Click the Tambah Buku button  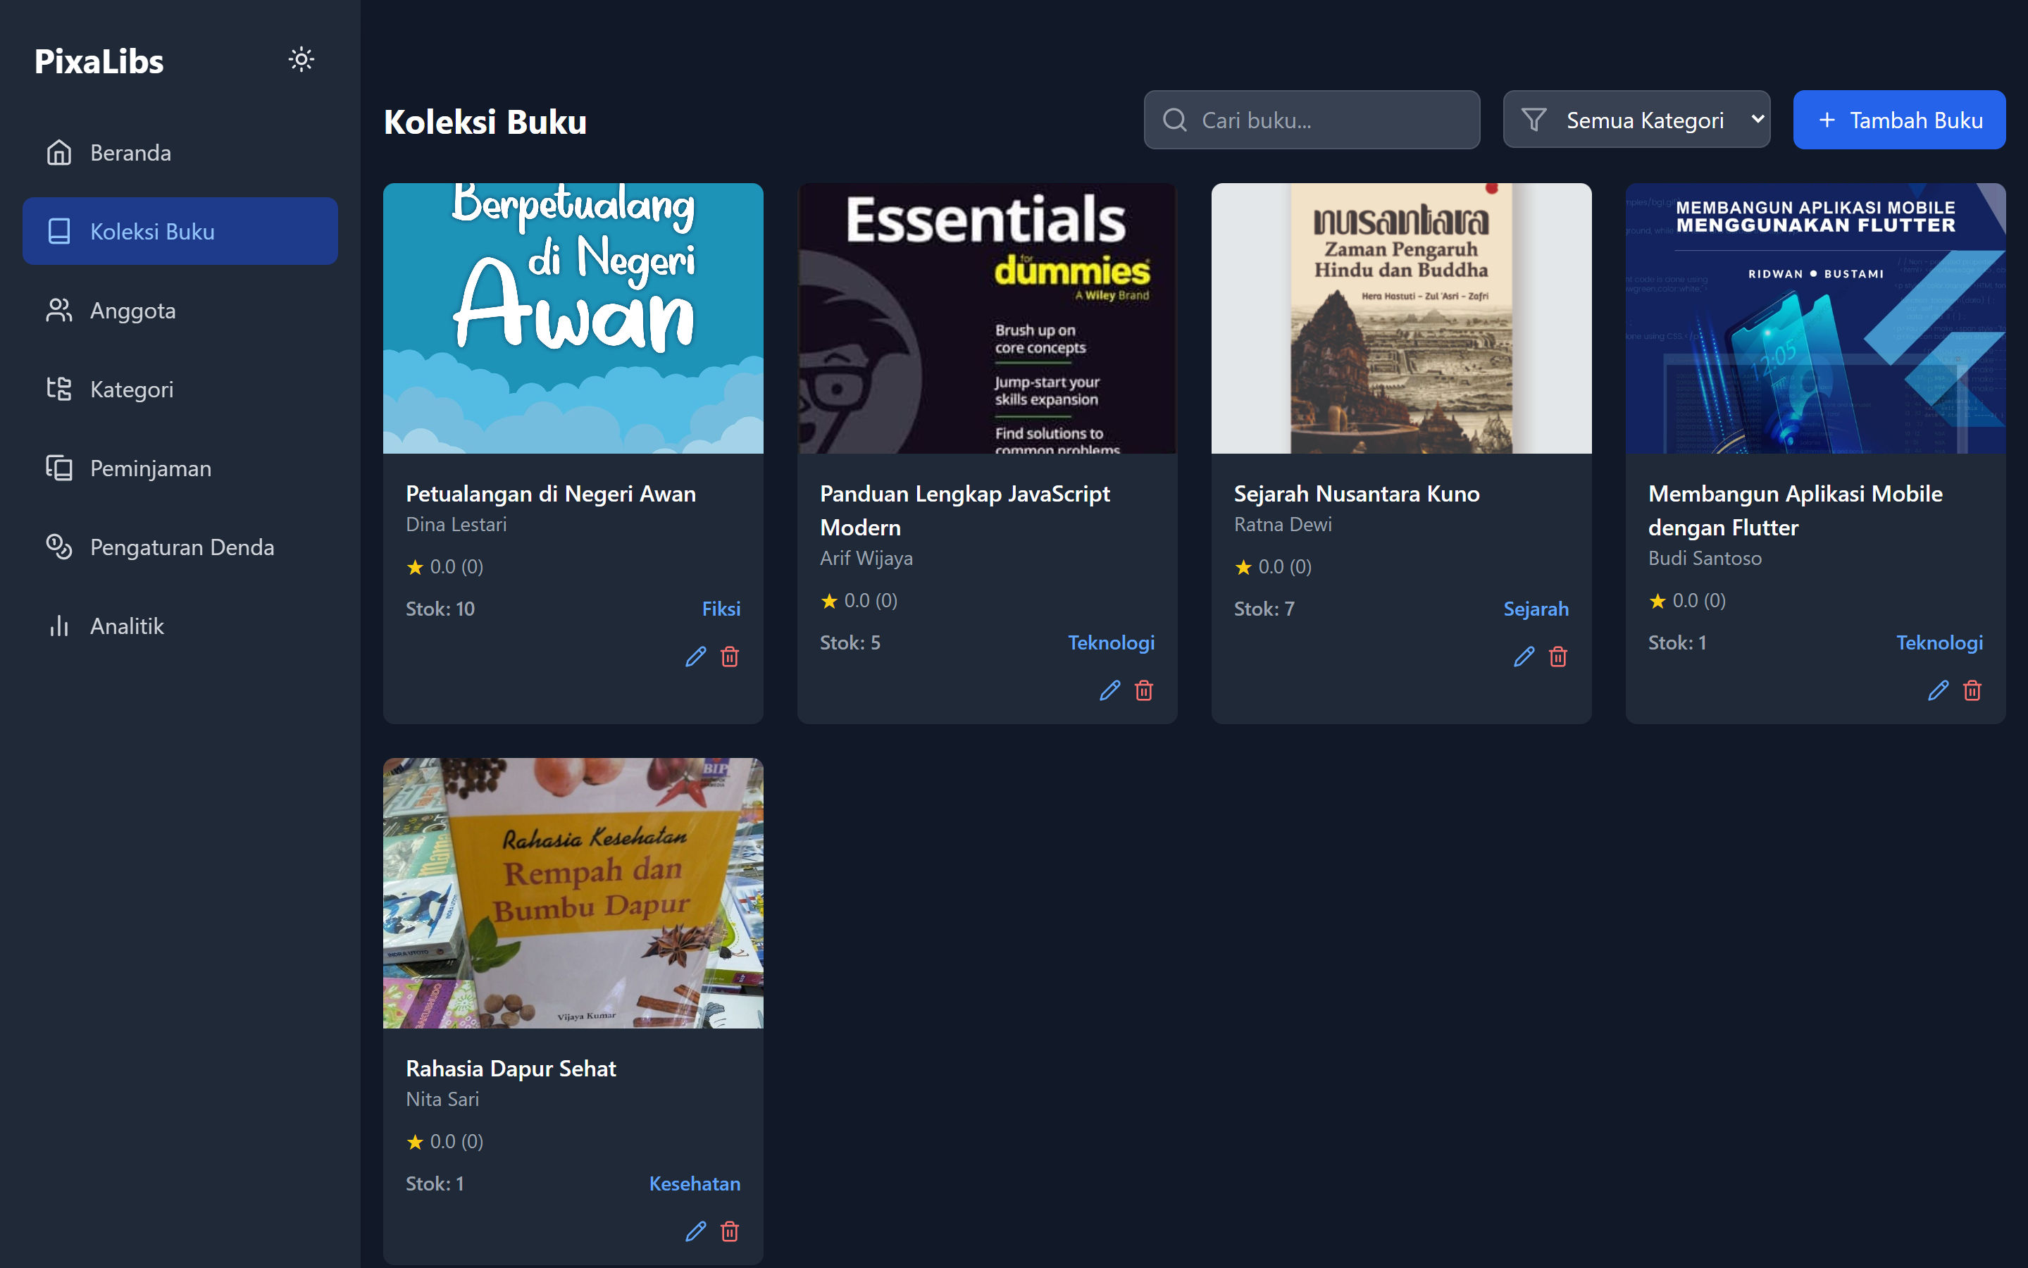[x=1899, y=120]
